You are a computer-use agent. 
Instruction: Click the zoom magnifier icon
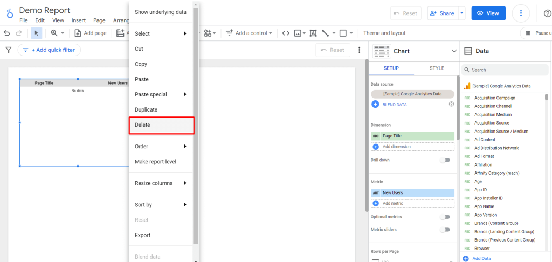[54, 33]
